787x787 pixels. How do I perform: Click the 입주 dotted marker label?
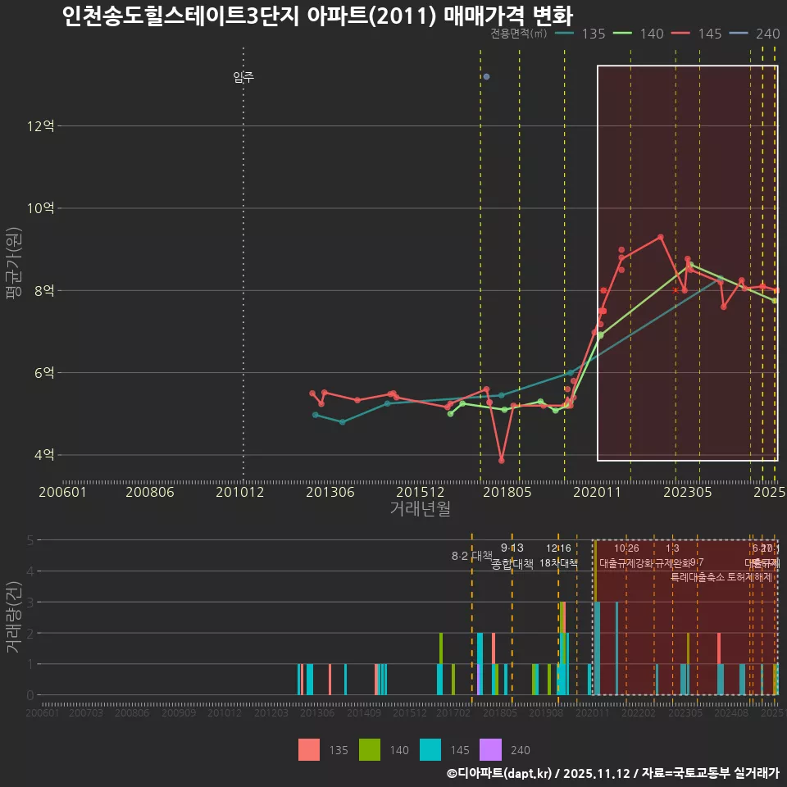tap(242, 79)
